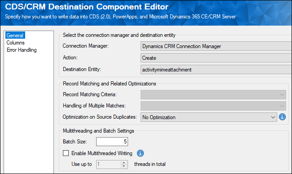Click 'Use up to' label
Image resolution: width=292 pixels, height=174 pixels.
pos(82,164)
